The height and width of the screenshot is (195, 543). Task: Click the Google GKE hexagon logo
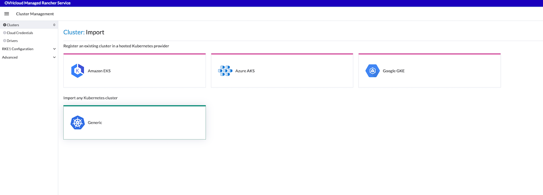372,71
